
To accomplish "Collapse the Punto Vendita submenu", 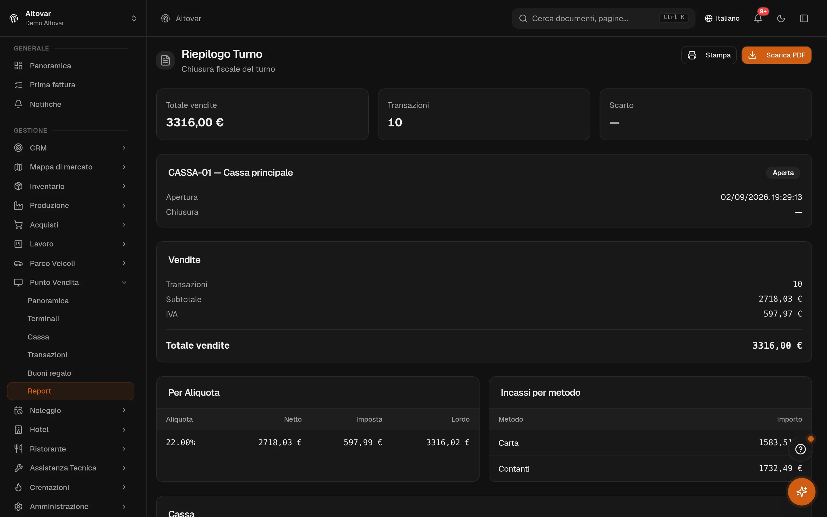I will coord(124,282).
